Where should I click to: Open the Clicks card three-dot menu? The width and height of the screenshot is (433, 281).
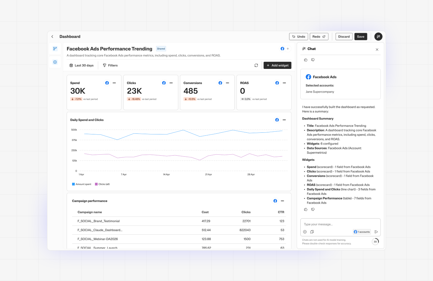click(x=171, y=83)
